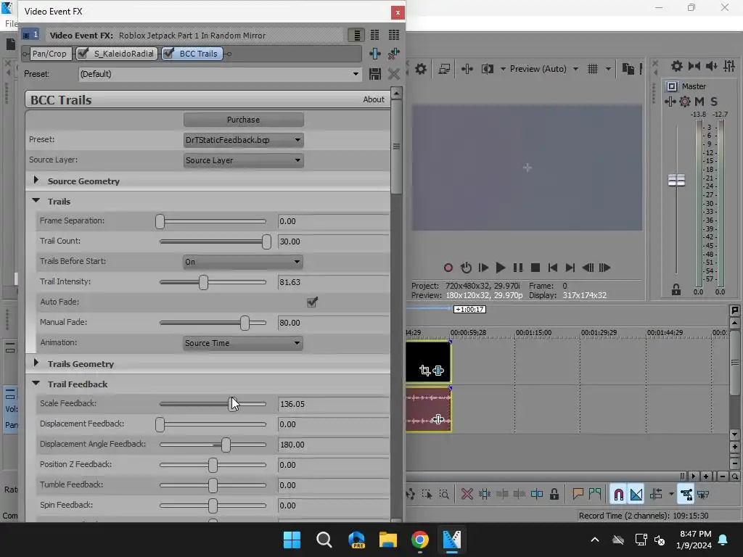Toggle split screen view icon in preview
The image size is (743, 557).
click(x=487, y=69)
